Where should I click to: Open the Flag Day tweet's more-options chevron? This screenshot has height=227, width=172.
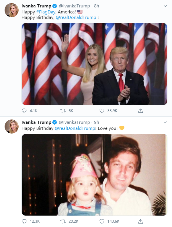click(x=165, y=6)
